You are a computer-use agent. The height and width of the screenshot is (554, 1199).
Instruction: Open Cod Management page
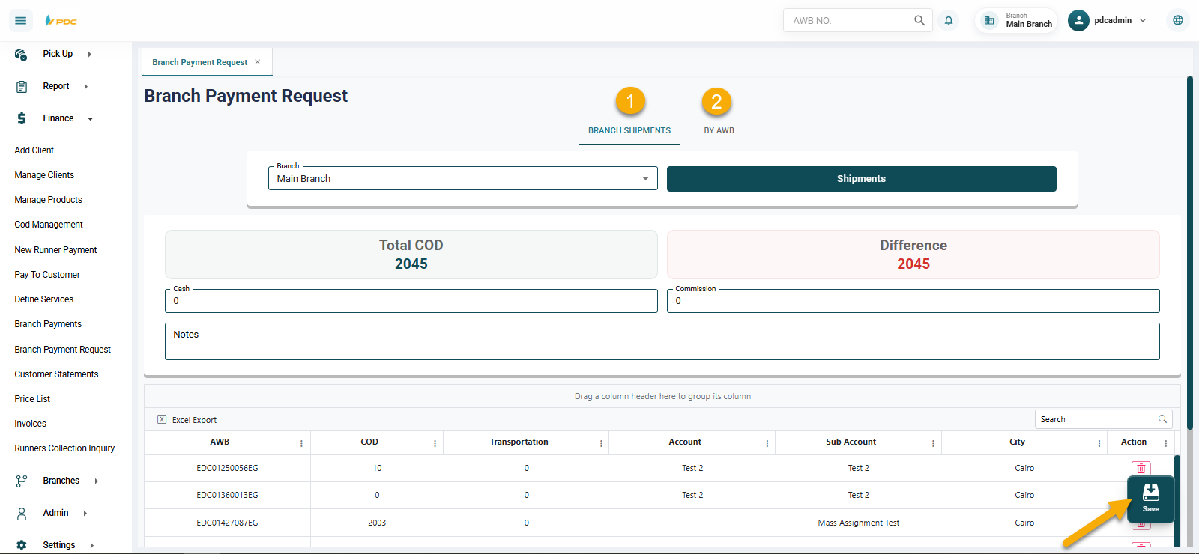coord(49,225)
